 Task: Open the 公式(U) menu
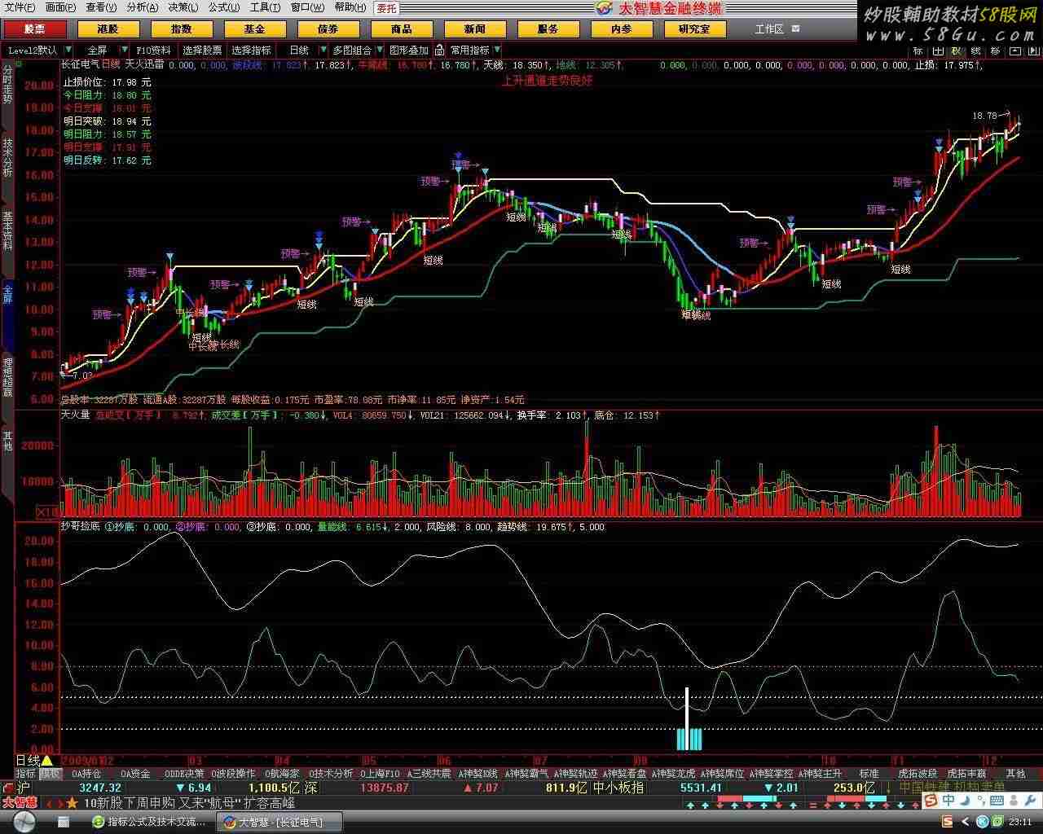click(x=224, y=7)
